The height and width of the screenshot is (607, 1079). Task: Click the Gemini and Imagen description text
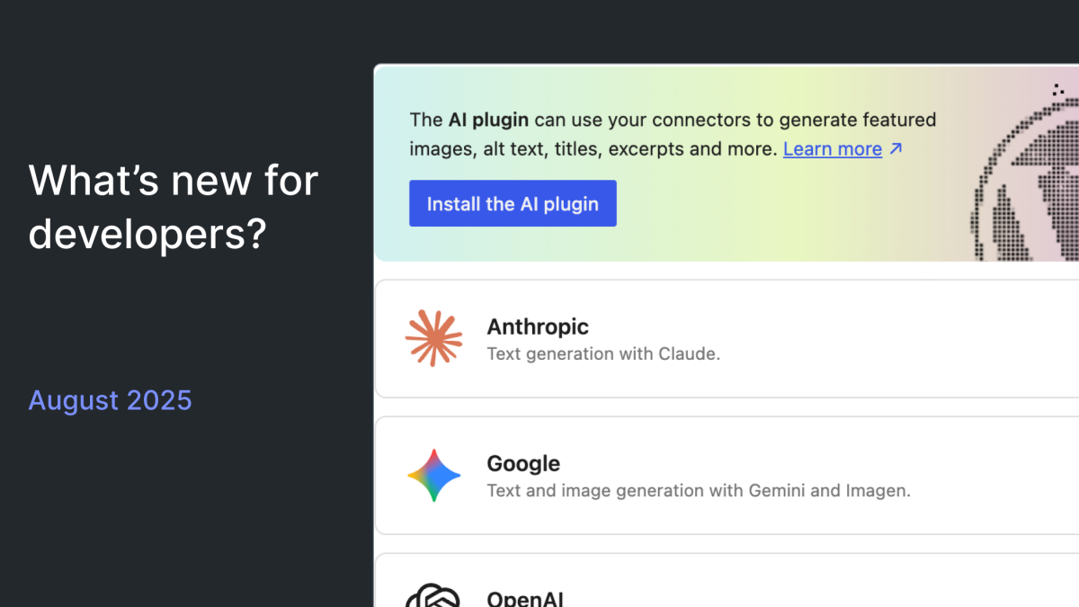pos(699,491)
